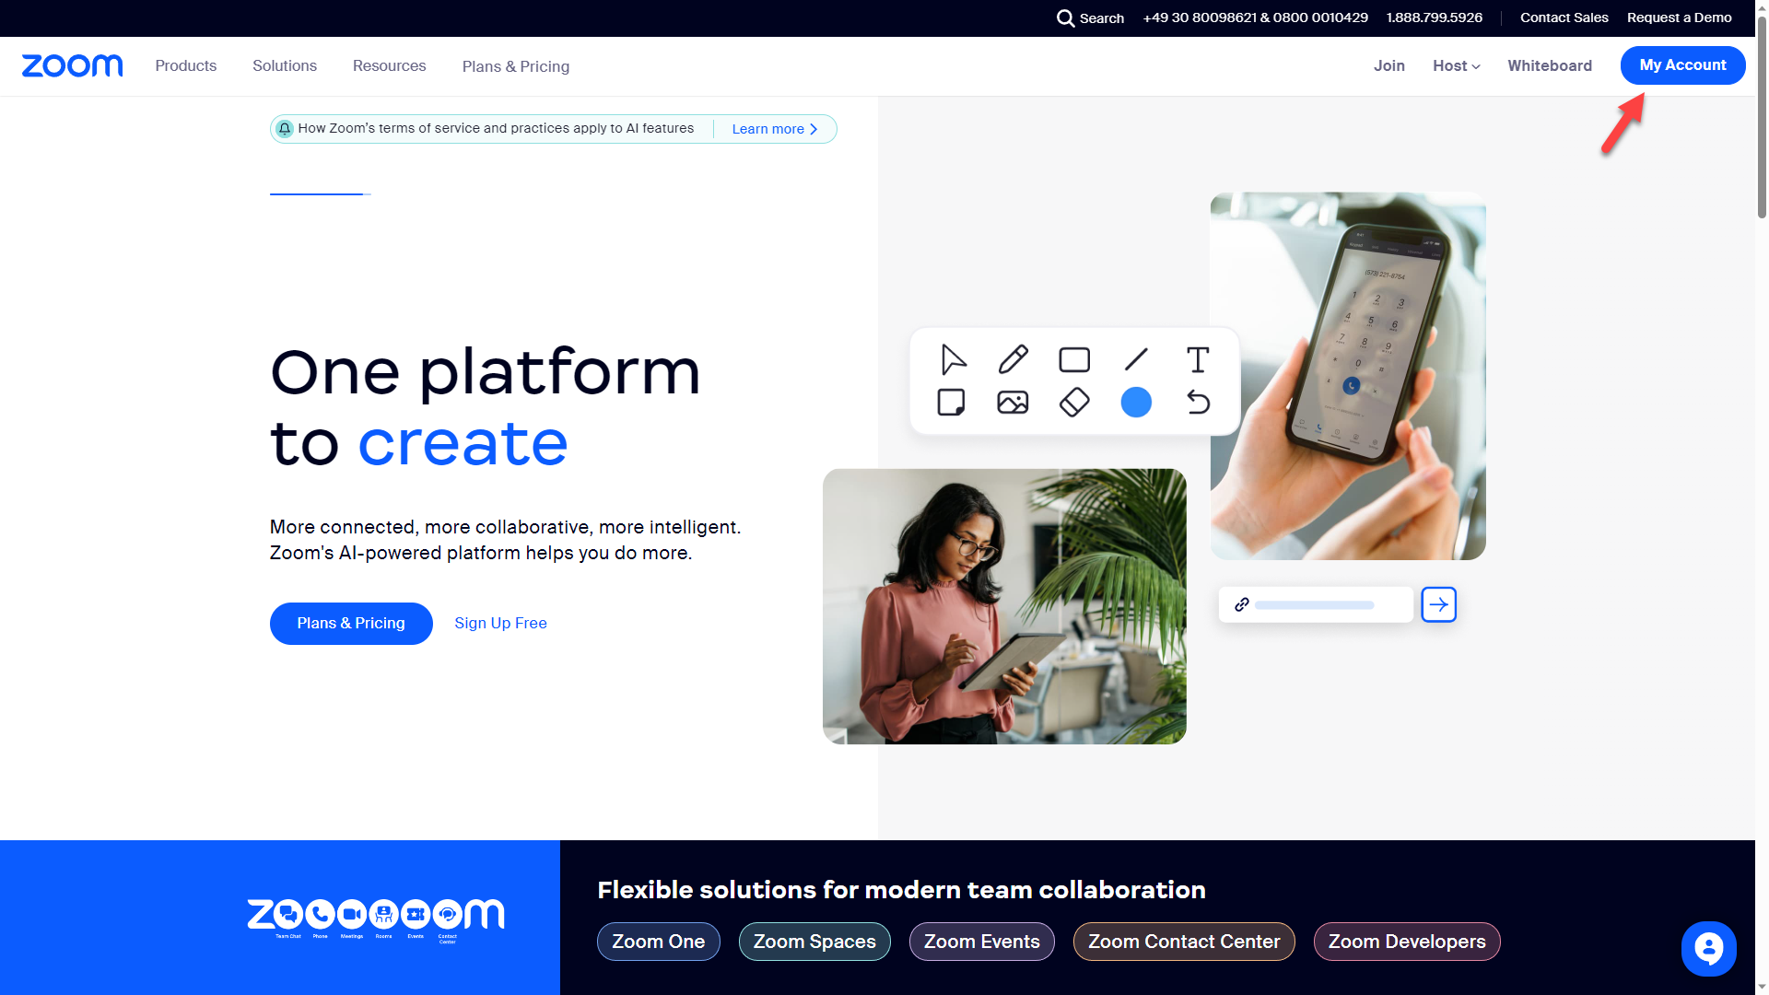Image resolution: width=1769 pixels, height=995 pixels.
Task: Expand the Host dropdown menu
Action: coord(1456,65)
